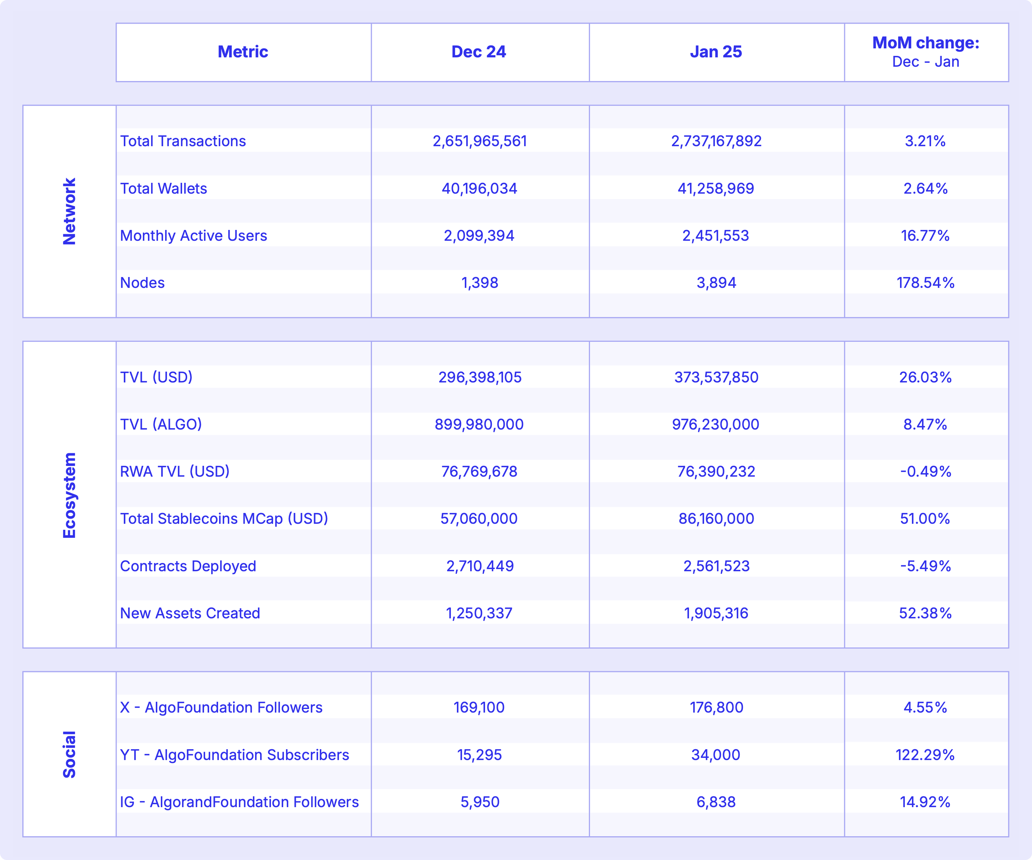Click the TVL (USD) metric label
The height and width of the screenshot is (860, 1032).
(156, 377)
